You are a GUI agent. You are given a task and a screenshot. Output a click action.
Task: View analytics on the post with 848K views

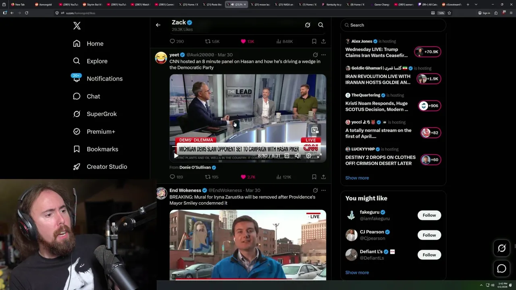pyautogui.click(x=285, y=41)
